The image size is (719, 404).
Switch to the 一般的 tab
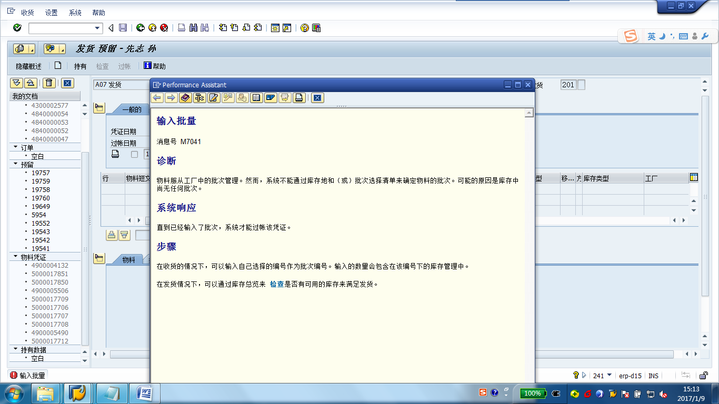(132, 109)
